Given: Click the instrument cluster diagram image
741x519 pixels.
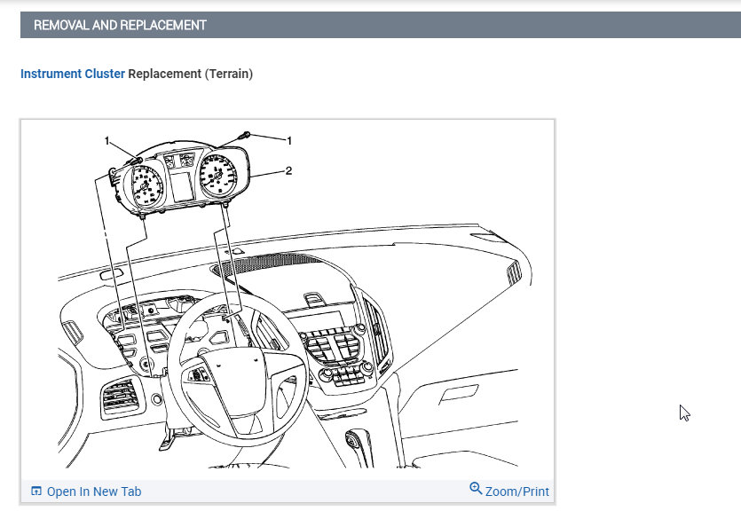Looking at the screenshot, I should click(x=288, y=299).
